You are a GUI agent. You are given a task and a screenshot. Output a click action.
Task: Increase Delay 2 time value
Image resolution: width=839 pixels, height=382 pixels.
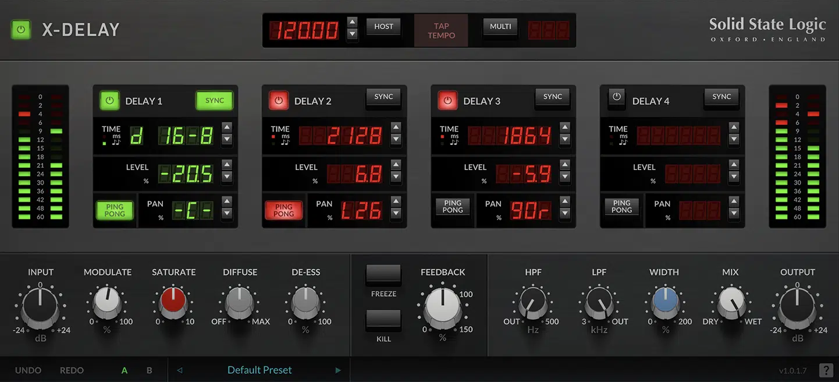[x=396, y=128]
